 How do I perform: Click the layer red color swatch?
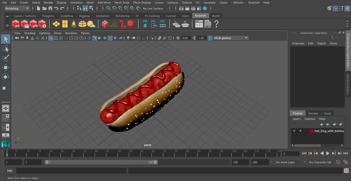[x=312, y=131]
